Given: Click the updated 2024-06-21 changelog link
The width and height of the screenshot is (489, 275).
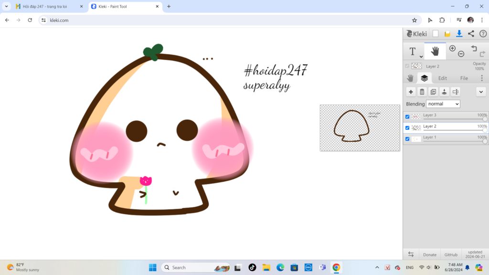Looking at the screenshot, I should point(475,254).
